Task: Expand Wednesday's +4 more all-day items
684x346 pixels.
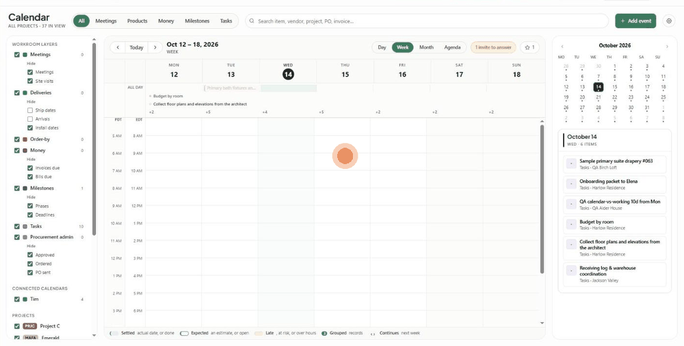Action: click(265, 112)
